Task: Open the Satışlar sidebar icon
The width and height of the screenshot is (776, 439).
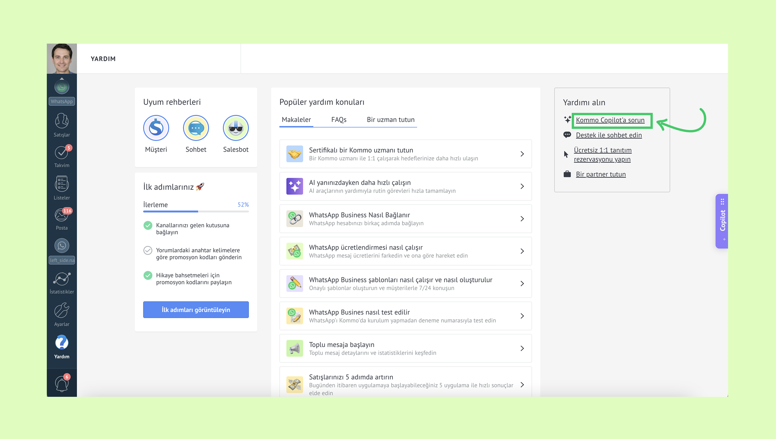Action: (62, 121)
